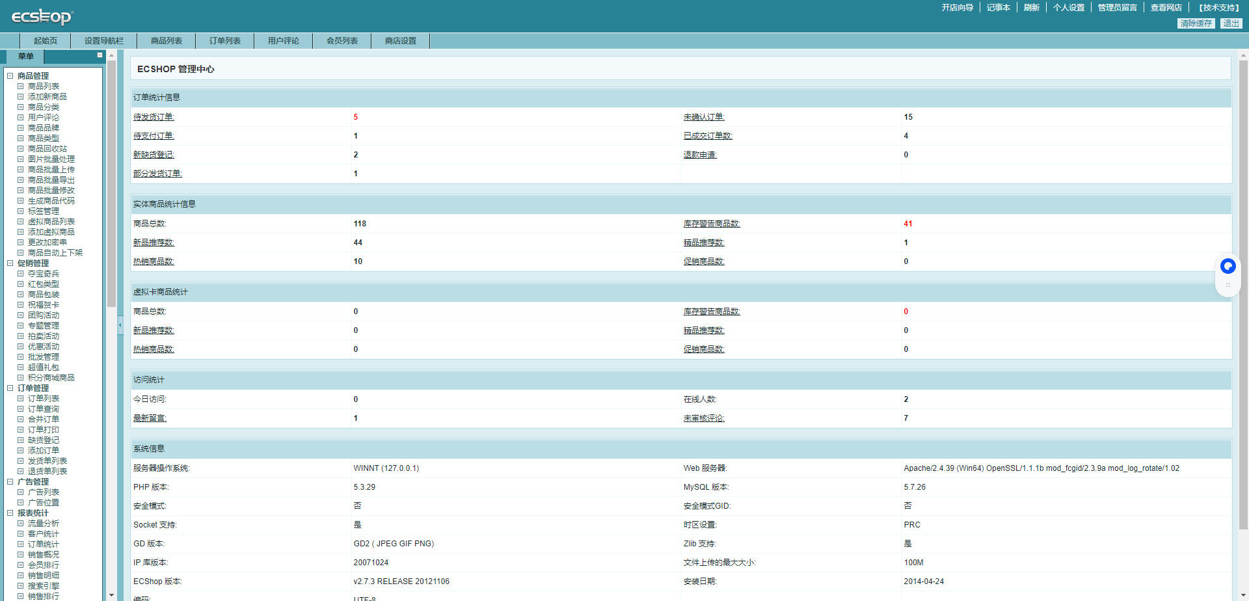
Task: Click the arrow icon beside 商品列表
Action: pos(21,87)
